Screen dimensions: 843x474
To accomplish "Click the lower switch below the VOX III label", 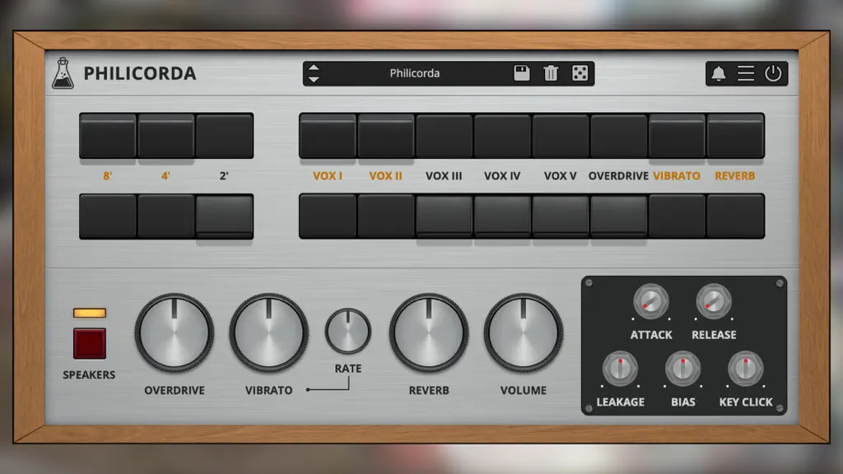I will [444, 216].
